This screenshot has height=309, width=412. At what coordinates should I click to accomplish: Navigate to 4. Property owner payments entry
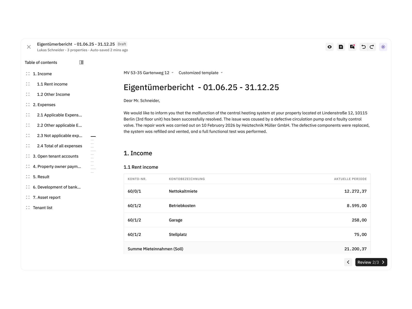pos(57,167)
